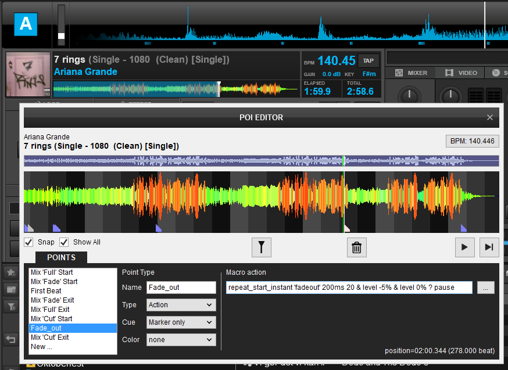Select Mix 'Fade' Start in points list
Screen dimensions: 508x370
73,282
